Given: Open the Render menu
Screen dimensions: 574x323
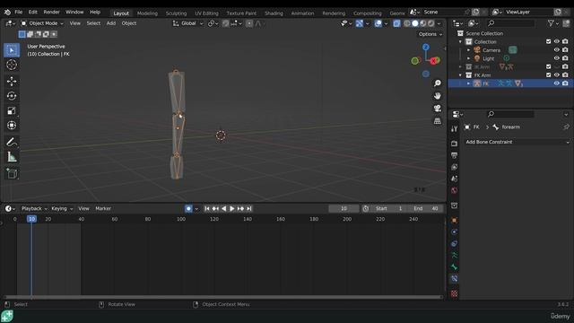Looking at the screenshot, I should (x=51, y=12).
